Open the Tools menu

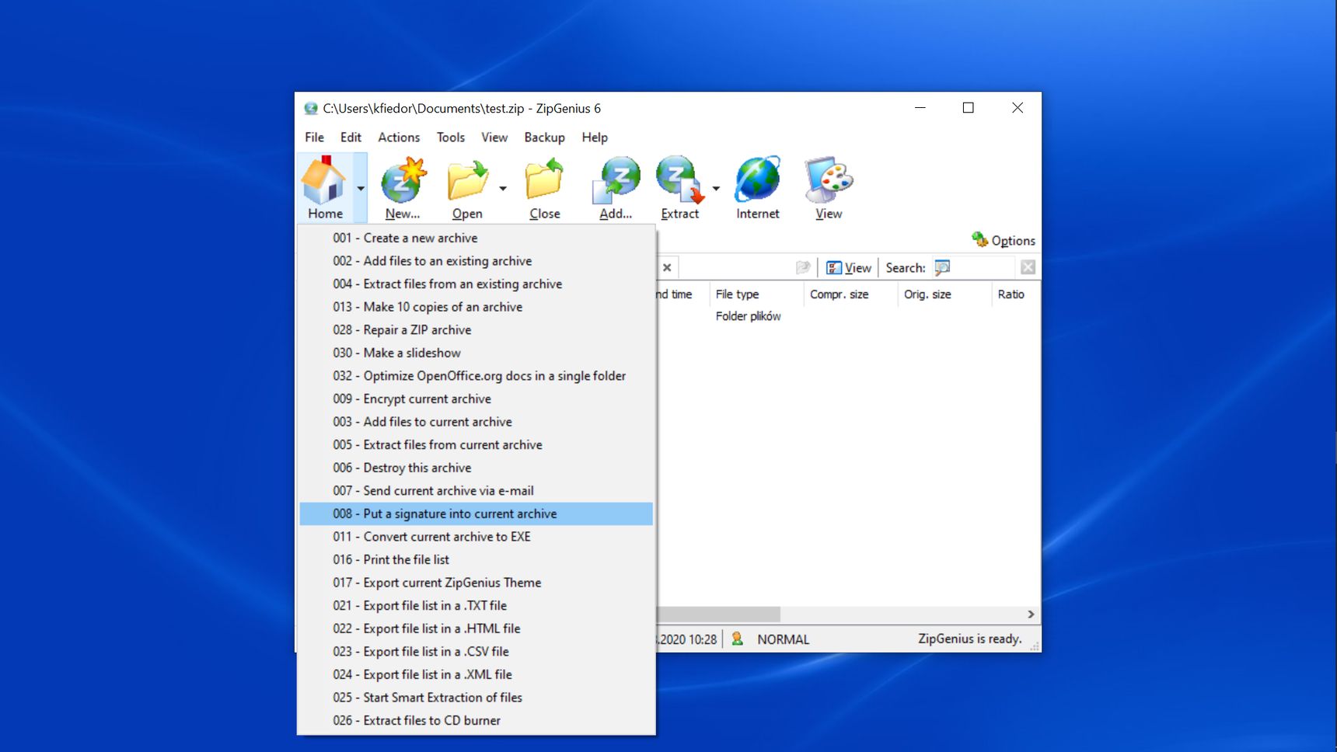[x=451, y=137]
